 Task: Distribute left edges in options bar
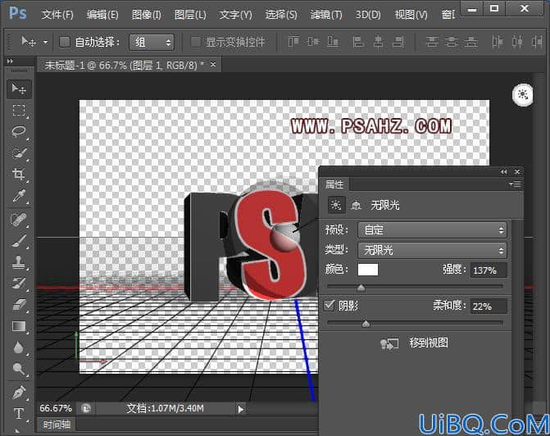point(497,42)
